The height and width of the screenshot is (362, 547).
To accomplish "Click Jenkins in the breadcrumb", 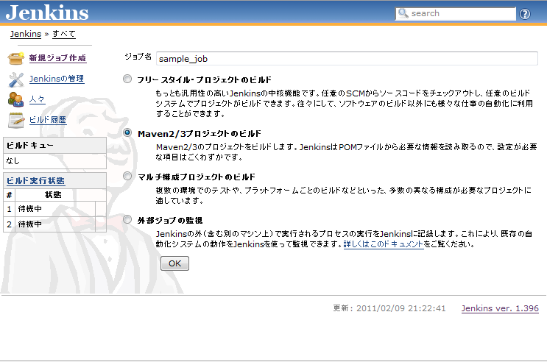I will 26,34.
